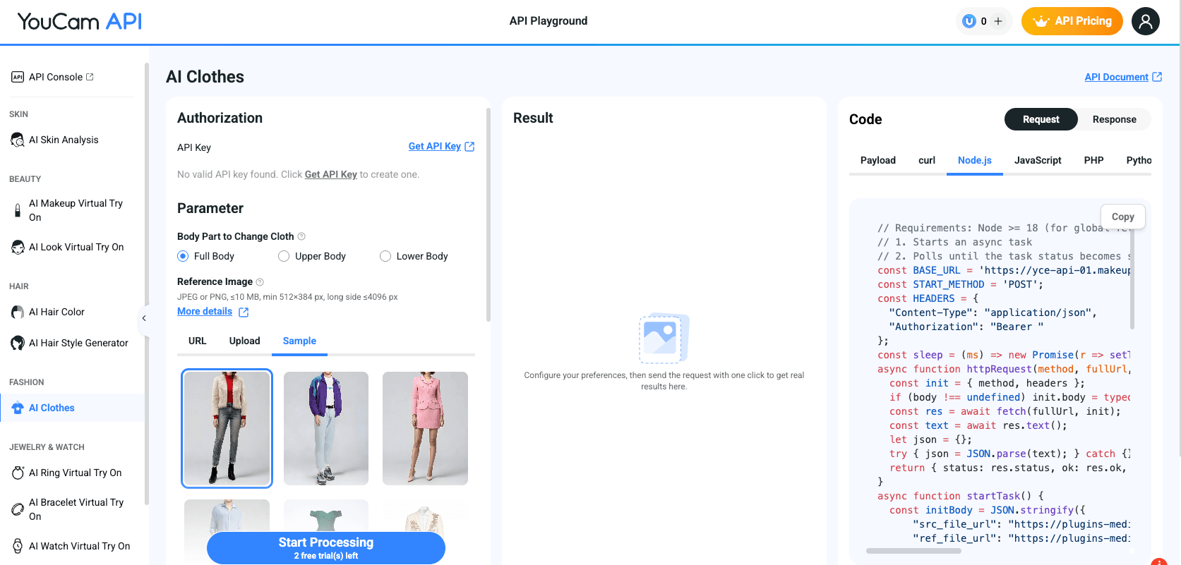Screen dimensions: 1181x565
Task: Click the info icon beside Reference Image
Action: pyautogui.click(x=260, y=281)
